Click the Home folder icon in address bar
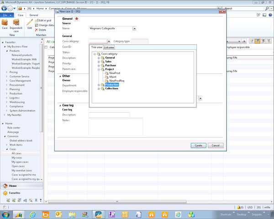Viewport: 274px width, 219px height. 20,8
